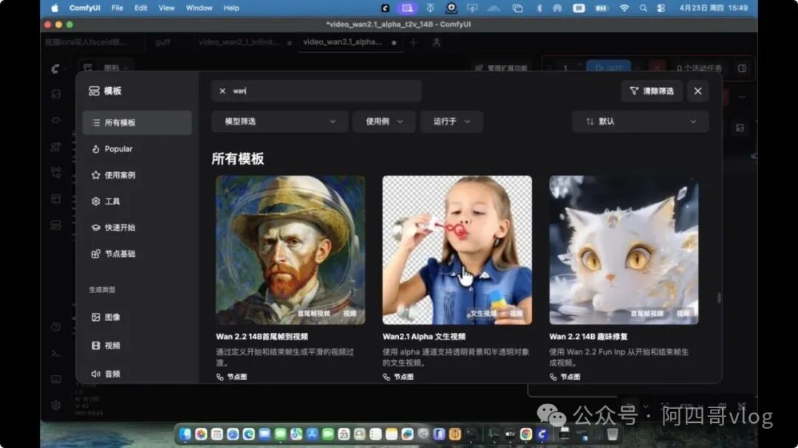The height and width of the screenshot is (448, 798).
Task: Open Apple TV from the Dock
Action: pyautogui.click(x=509, y=434)
